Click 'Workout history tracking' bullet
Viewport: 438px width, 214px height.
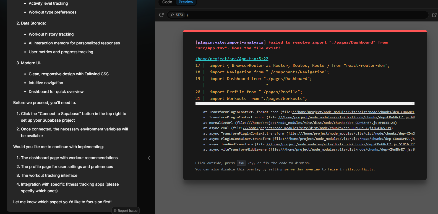click(51, 34)
